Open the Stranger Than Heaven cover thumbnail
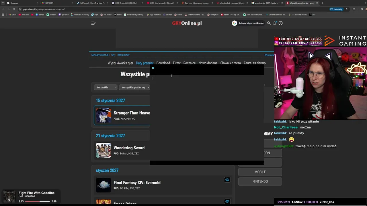The image size is (367, 206). pos(104,115)
